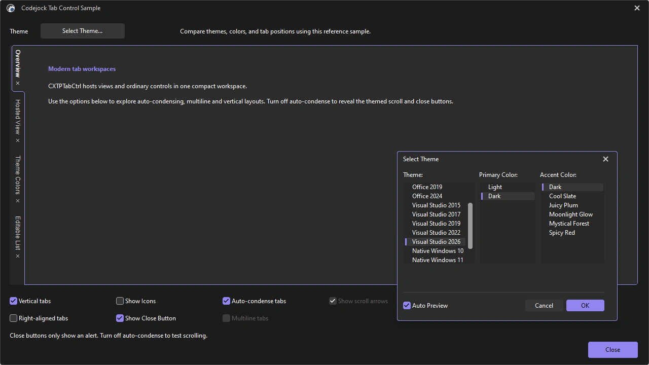The width and height of the screenshot is (649, 365).
Task: Select Dark in the Primary Color list
Action: 508,196
